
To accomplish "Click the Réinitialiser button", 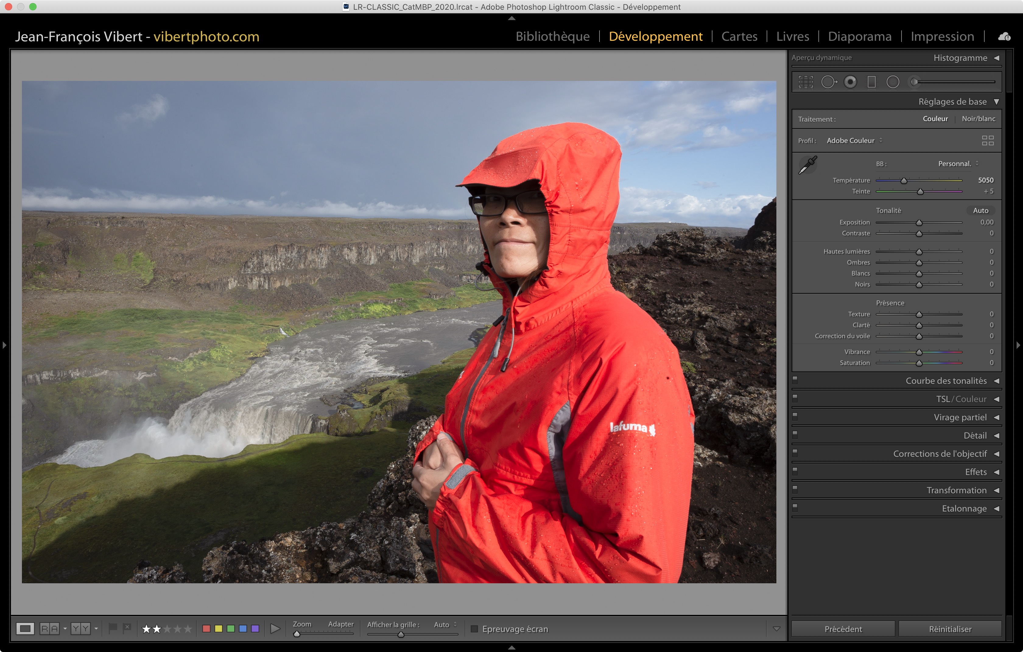I will 950,629.
